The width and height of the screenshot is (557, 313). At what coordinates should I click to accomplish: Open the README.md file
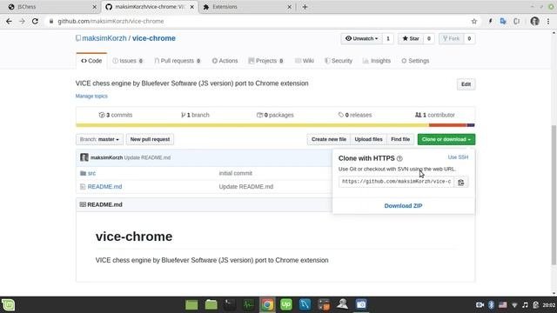(x=104, y=187)
